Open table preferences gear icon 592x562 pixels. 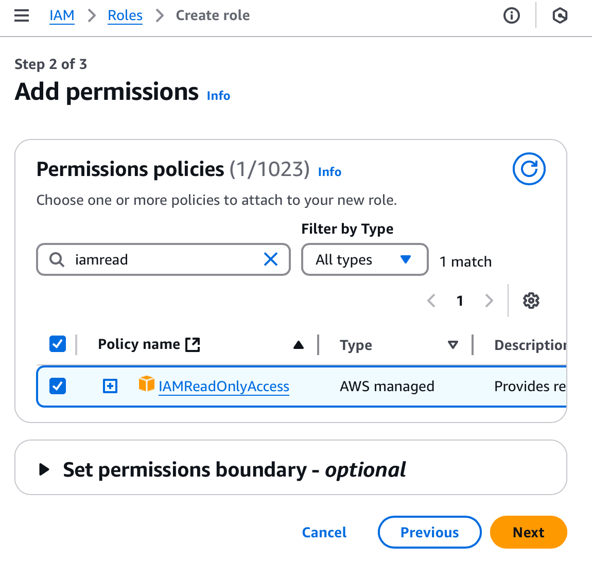[x=531, y=301]
